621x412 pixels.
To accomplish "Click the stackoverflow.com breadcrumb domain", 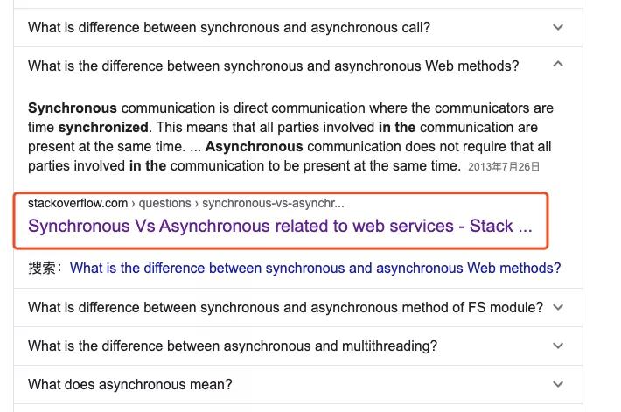I will point(77,203).
